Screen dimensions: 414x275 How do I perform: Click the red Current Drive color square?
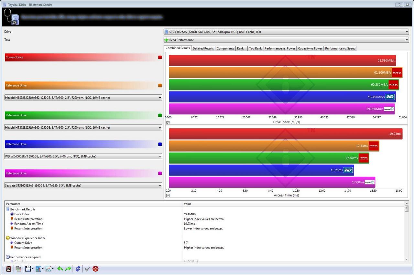click(160, 57)
